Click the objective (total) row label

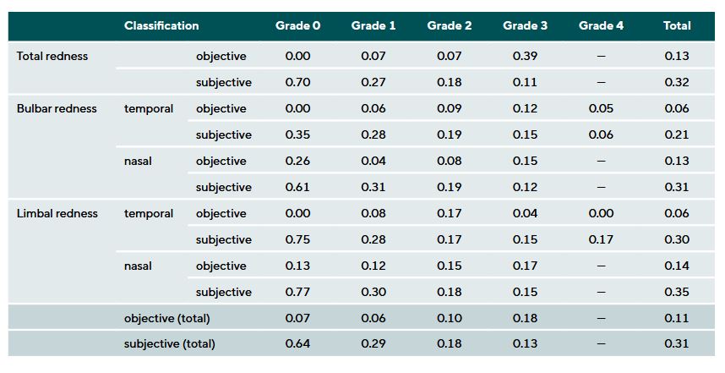[166, 318]
